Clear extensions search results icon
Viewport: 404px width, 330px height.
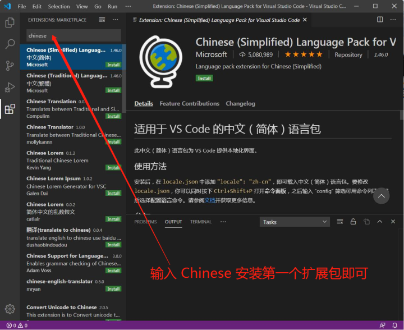[x=102, y=20]
